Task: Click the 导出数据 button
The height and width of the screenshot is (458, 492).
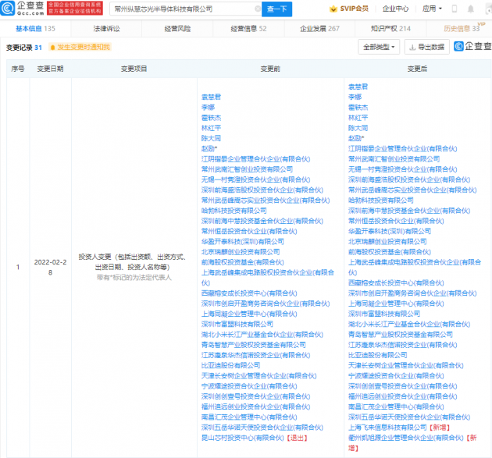Action: tap(426, 47)
